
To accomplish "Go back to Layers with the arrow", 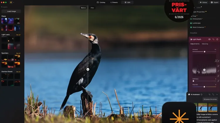I will coord(1,7).
